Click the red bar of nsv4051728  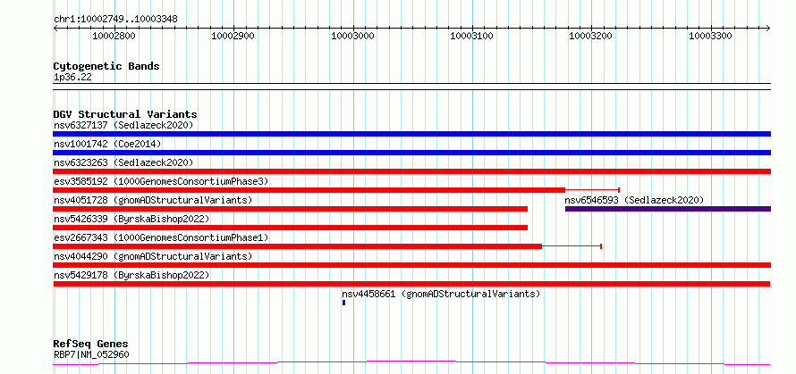point(291,209)
